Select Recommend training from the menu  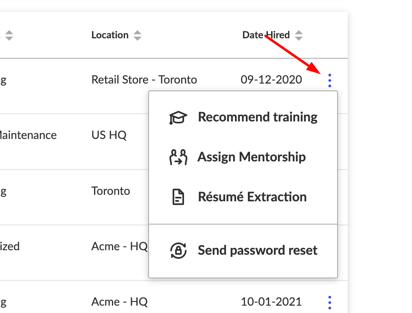(257, 117)
